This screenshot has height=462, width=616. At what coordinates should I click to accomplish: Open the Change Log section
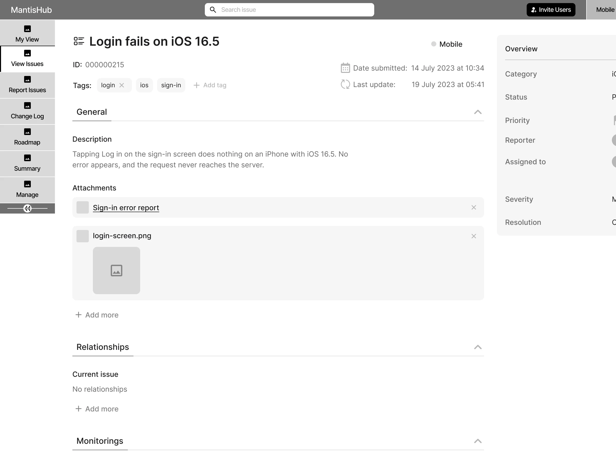[x=27, y=111]
